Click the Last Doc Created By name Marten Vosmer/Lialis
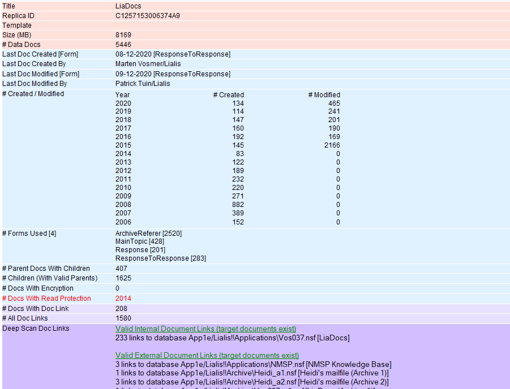The width and height of the screenshot is (510, 389). pos(147,64)
